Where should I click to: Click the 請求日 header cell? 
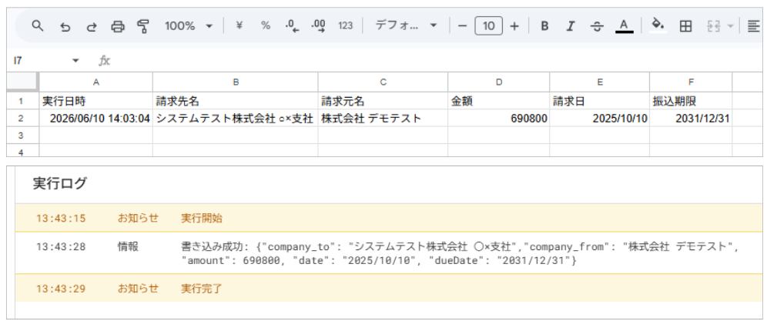(x=600, y=101)
